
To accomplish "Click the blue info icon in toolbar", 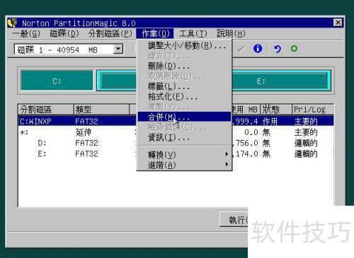I will tap(258, 49).
